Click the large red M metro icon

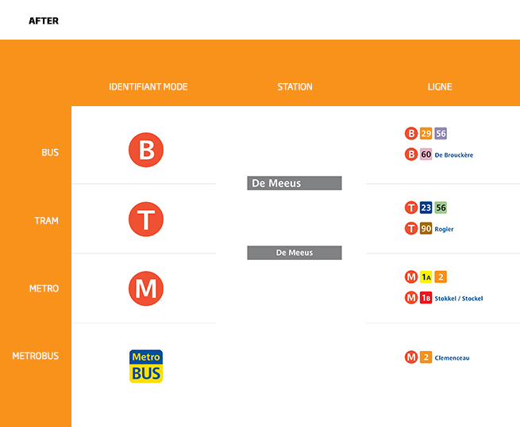tap(146, 288)
